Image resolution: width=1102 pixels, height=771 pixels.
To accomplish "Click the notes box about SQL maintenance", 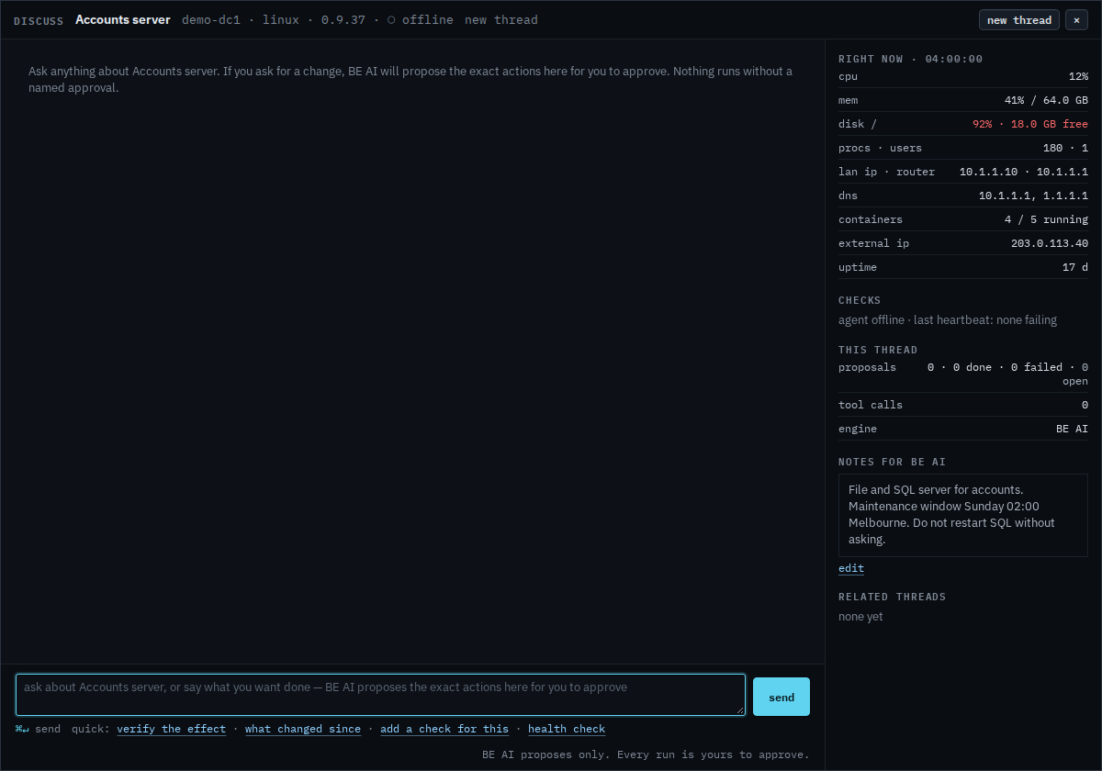I will click(x=963, y=515).
